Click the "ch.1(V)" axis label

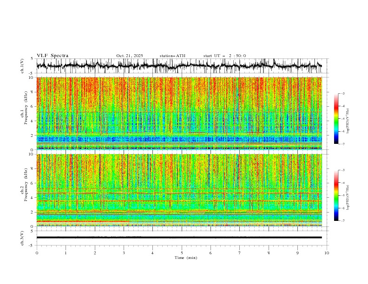tap(22, 66)
